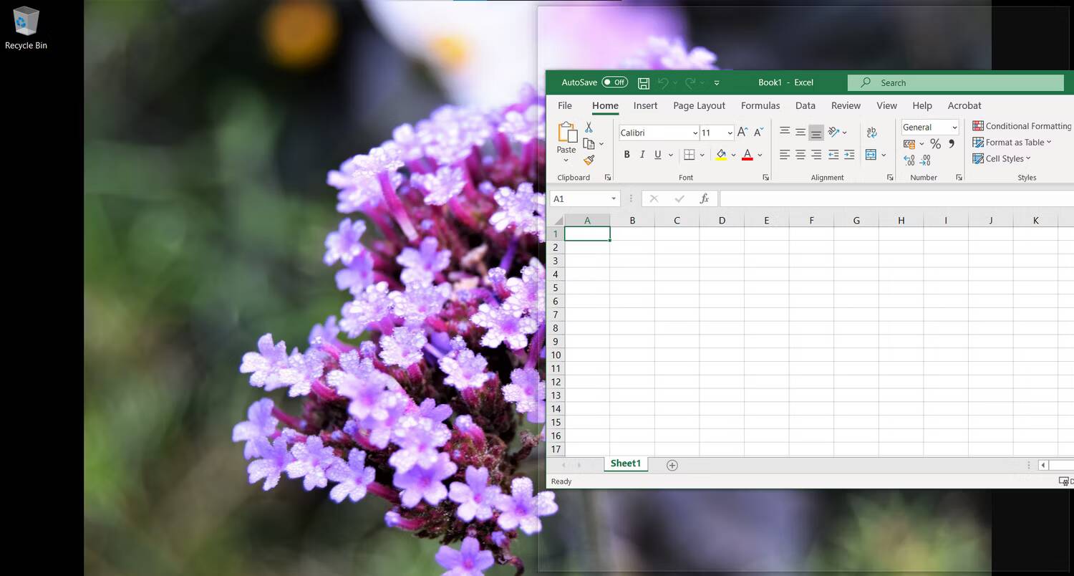Click the Comma Style icon
The image size is (1074, 576).
952,143
